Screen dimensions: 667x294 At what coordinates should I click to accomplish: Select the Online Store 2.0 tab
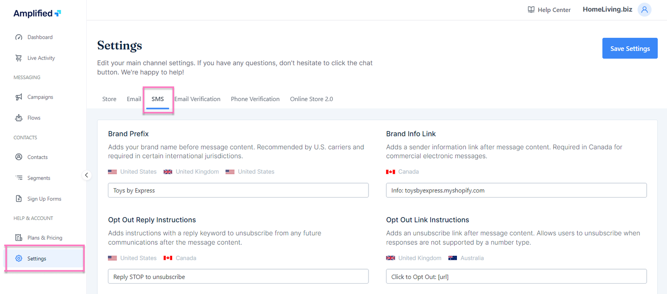tap(311, 99)
